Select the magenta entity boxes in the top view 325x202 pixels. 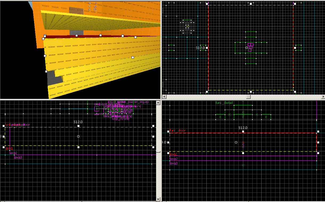coord(250,47)
